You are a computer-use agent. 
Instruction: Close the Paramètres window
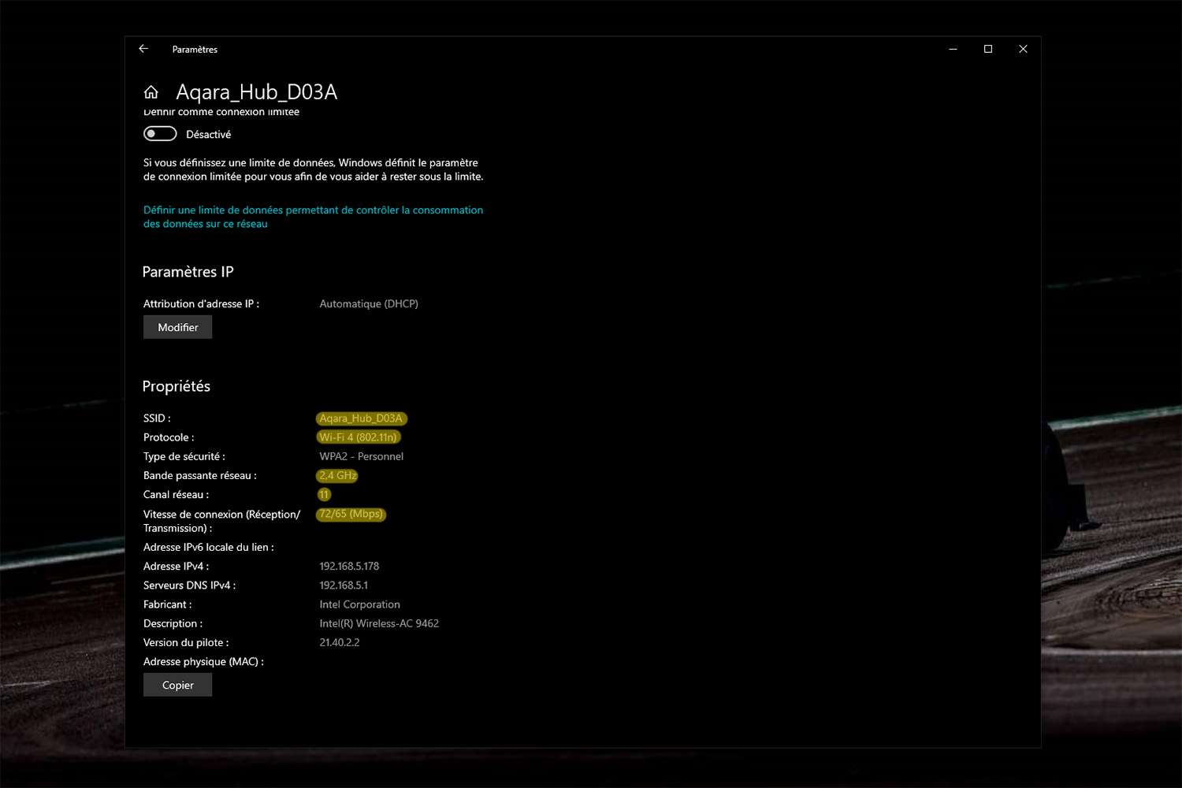[x=1023, y=49]
